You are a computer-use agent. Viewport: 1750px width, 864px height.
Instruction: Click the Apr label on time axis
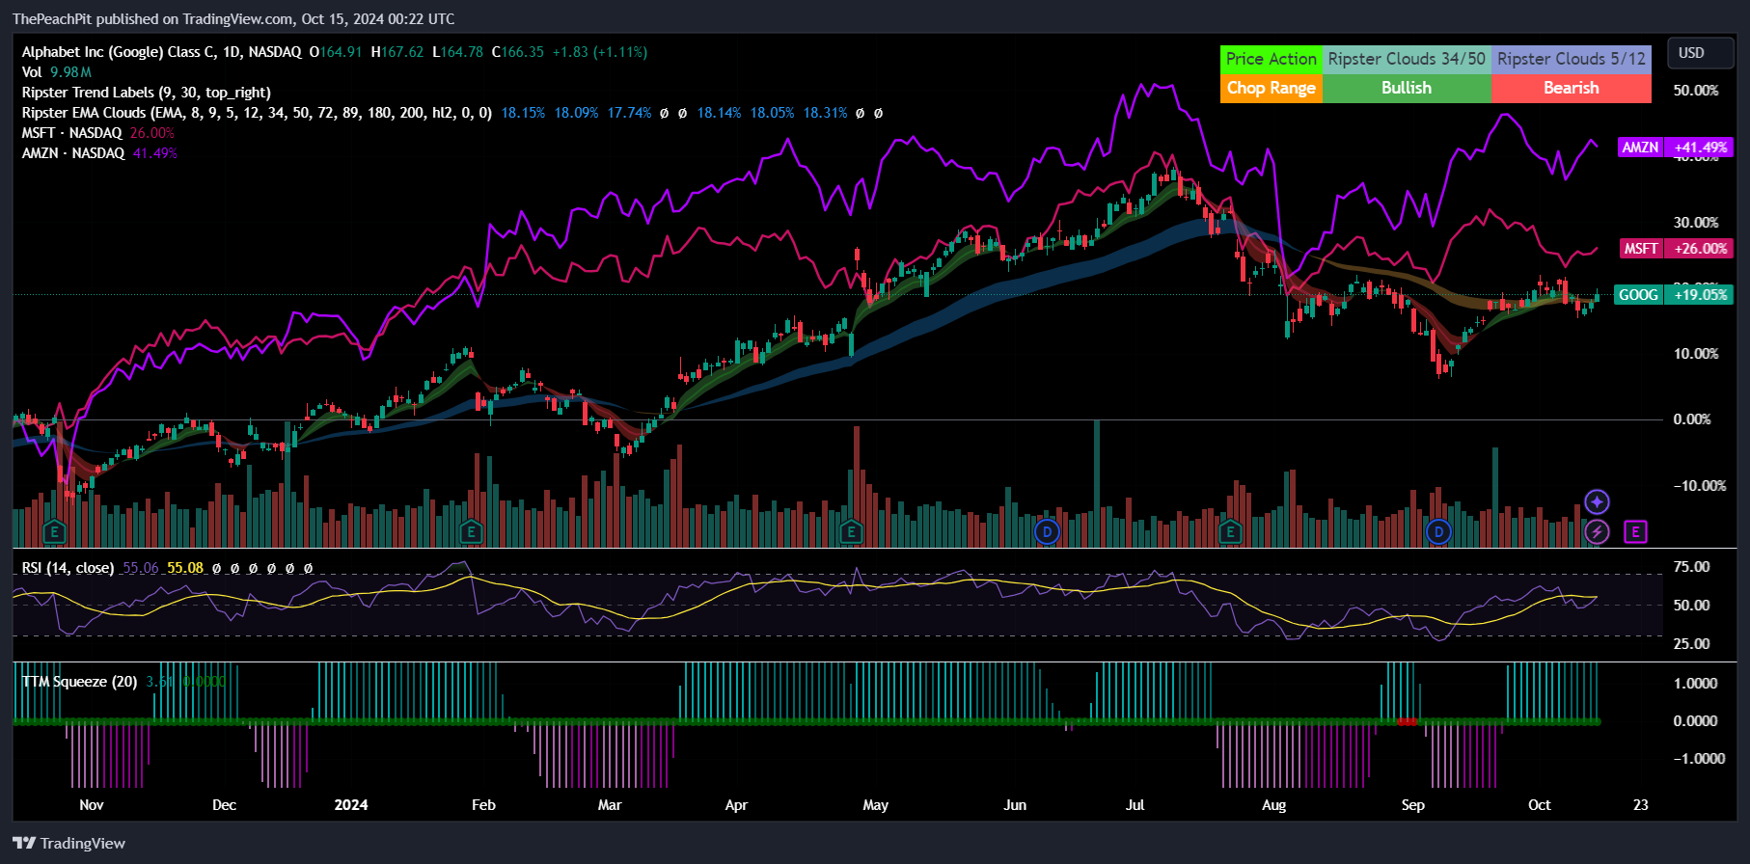[736, 805]
